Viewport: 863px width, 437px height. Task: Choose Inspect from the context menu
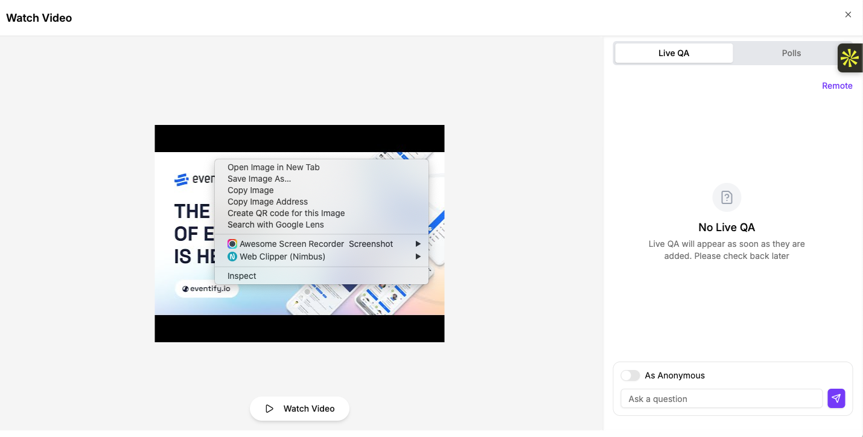pos(322,276)
